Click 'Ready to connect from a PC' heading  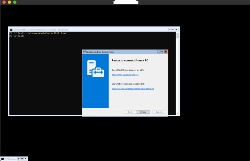tap(130, 60)
